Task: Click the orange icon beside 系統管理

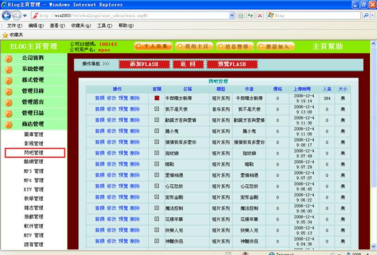Action: point(8,69)
